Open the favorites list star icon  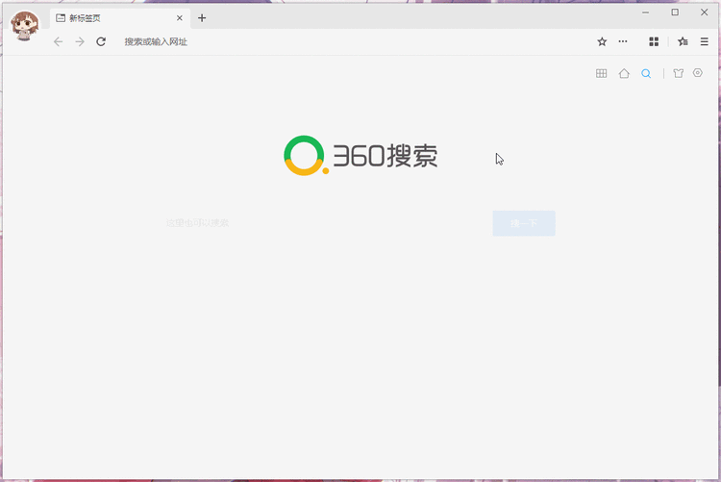(683, 42)
